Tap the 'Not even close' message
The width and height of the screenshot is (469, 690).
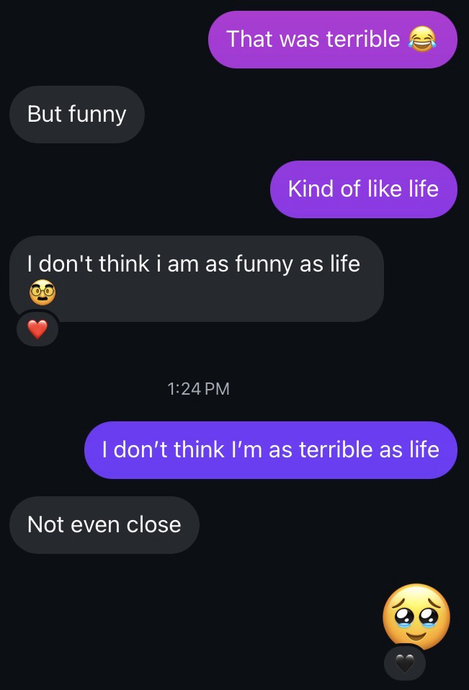(104, 524)
